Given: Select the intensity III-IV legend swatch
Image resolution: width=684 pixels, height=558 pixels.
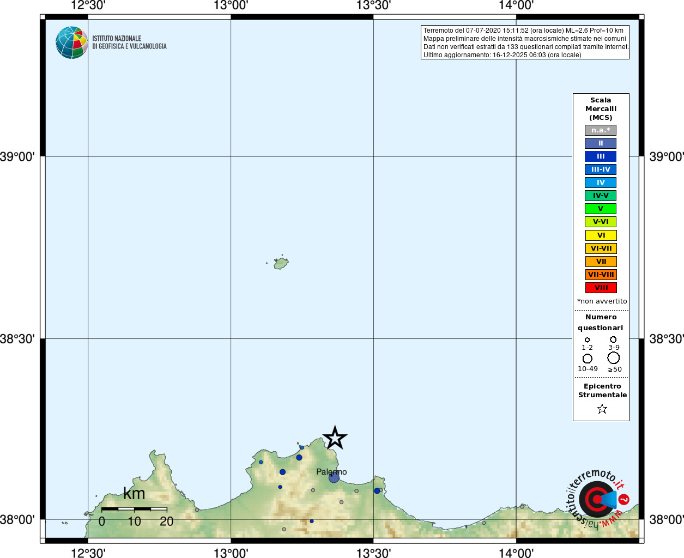Looking at the screenshot, I should tap(601, 169).
